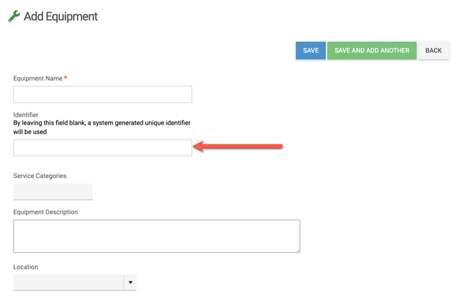Click SAVE AND ADD ANOTHER button

click(372, 51)
